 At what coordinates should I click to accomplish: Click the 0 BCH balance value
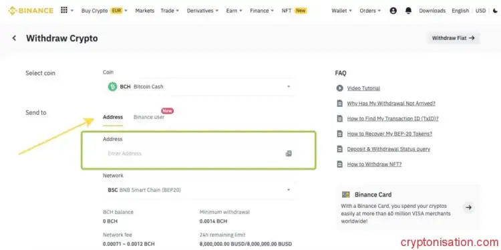(110, 221)
